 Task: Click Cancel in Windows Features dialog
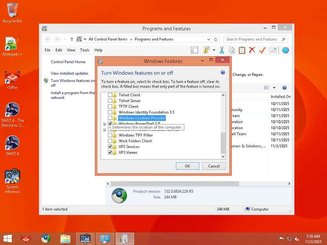[214, 166]
